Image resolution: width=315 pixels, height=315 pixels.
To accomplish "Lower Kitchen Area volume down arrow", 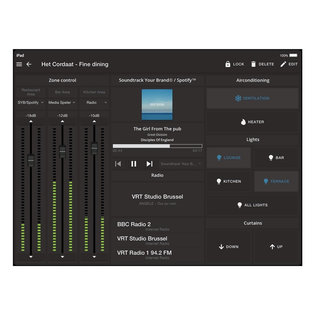I will tap(94, 257).
